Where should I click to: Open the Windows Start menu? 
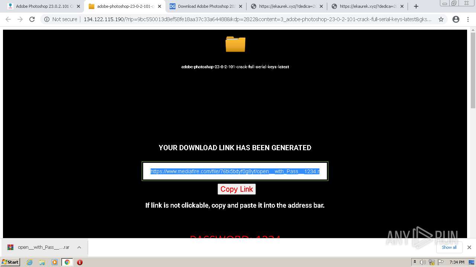point(10,262)
